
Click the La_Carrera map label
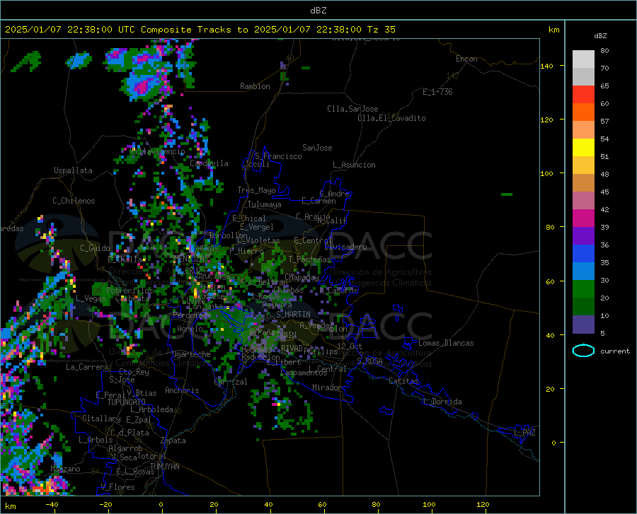pyautogui.click(x=87, y=367)
